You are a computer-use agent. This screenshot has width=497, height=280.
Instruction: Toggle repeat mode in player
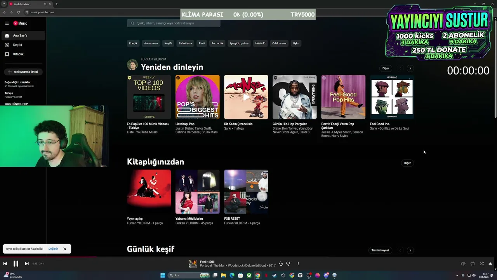click(x=473, y=264)
